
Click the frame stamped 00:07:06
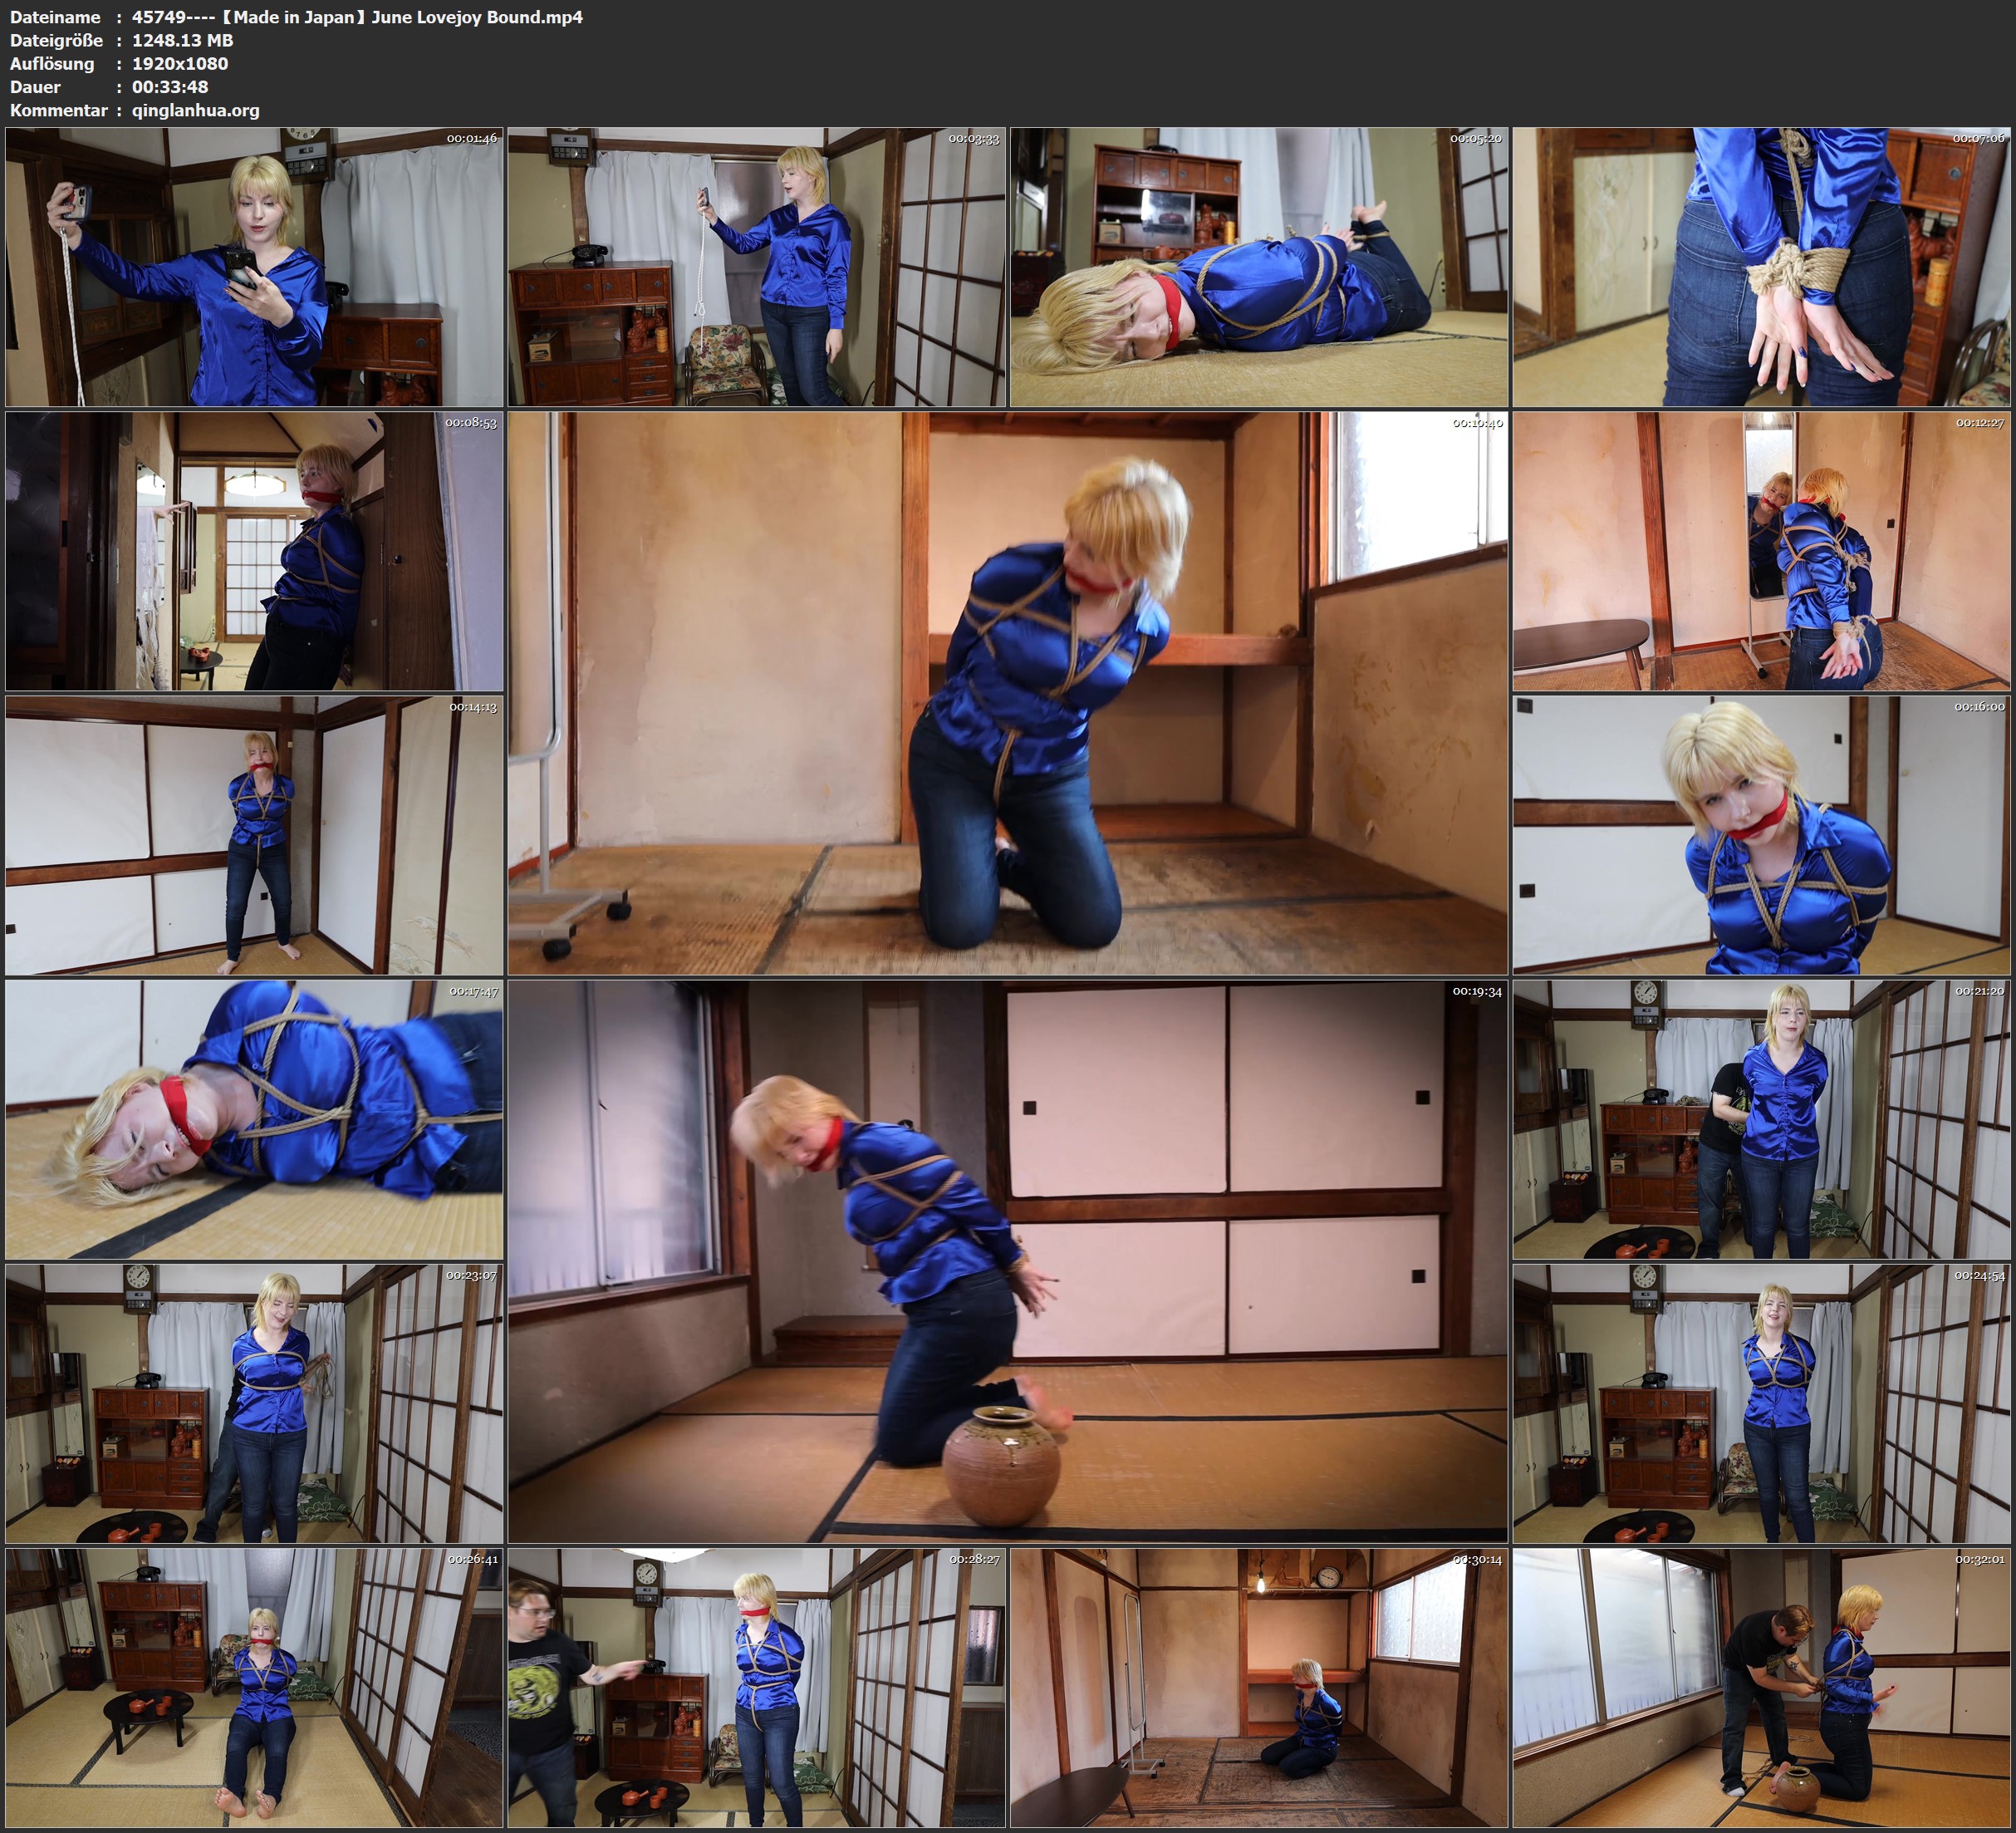(1760, 266)
